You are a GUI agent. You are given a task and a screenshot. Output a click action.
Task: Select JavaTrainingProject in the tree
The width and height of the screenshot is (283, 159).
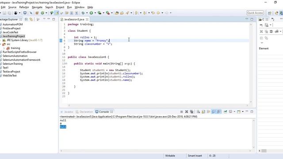[14, 36]
